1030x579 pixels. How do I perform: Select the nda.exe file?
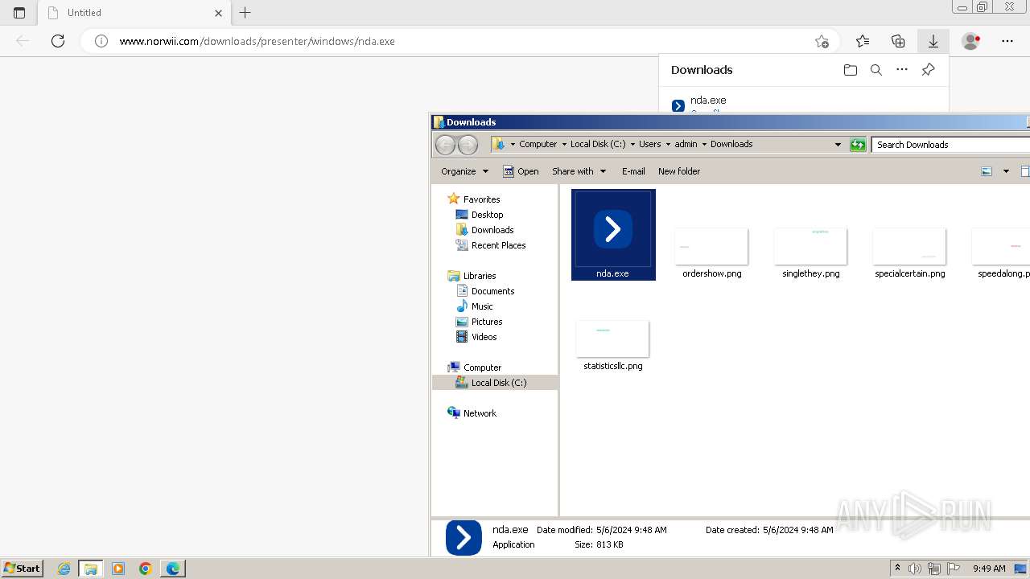(x=613, y=235)
